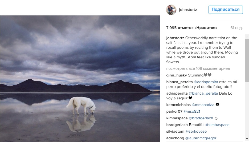
Task: Open the 61 нед. timestamp link
Action: tap(236, 28)
